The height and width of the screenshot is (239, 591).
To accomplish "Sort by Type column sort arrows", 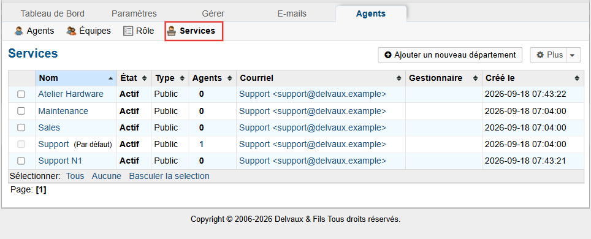I will [182, 78].
